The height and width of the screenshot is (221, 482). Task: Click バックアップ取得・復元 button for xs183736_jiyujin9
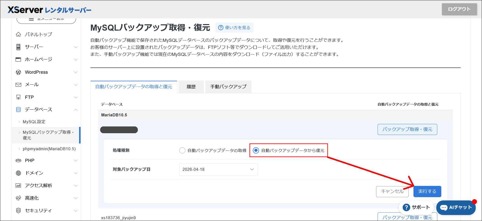407,217
